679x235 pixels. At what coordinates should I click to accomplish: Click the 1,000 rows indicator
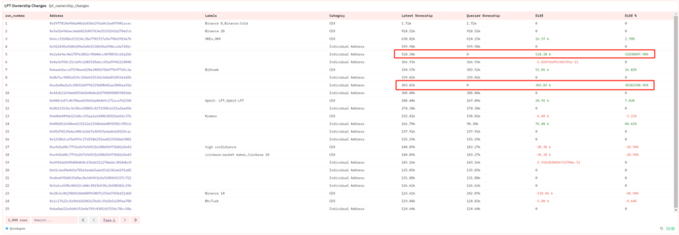(x=18, y=220)
